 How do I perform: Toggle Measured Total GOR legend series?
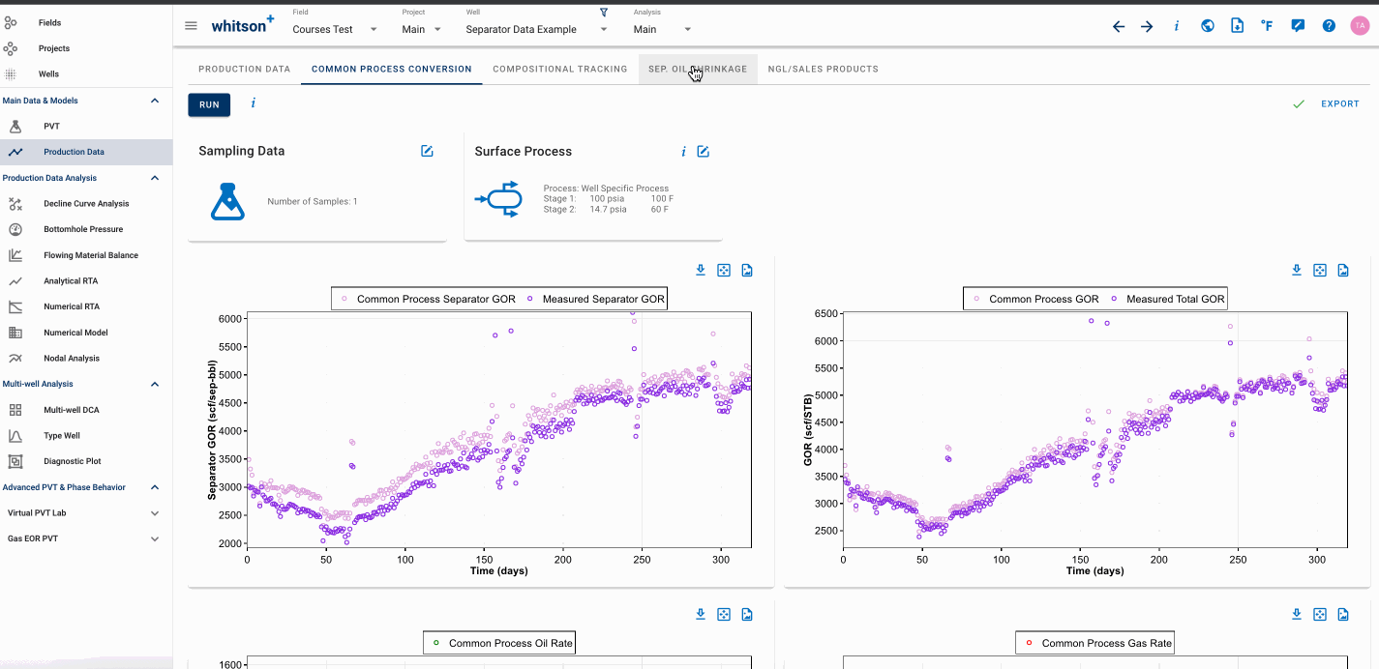click(x=1166, y=299)
